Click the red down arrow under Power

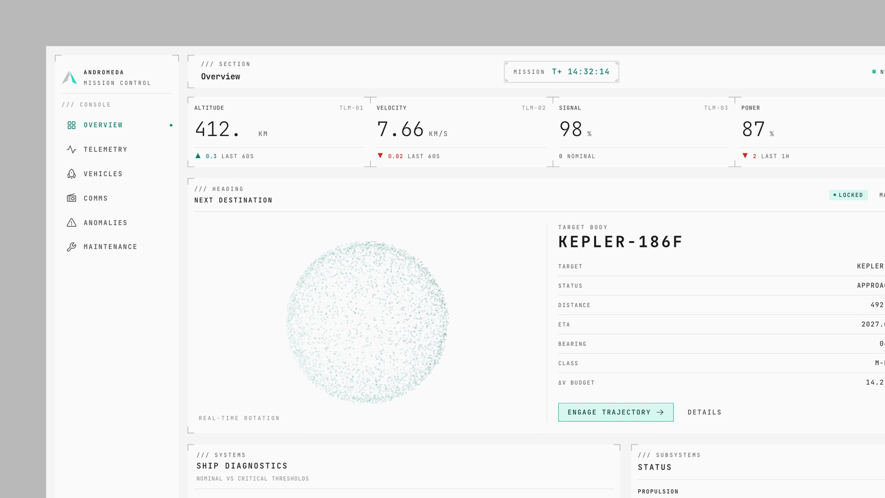(x=745, y=156)
